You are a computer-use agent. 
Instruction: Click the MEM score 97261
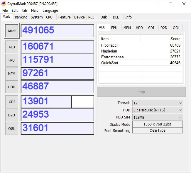coord(58,74)
